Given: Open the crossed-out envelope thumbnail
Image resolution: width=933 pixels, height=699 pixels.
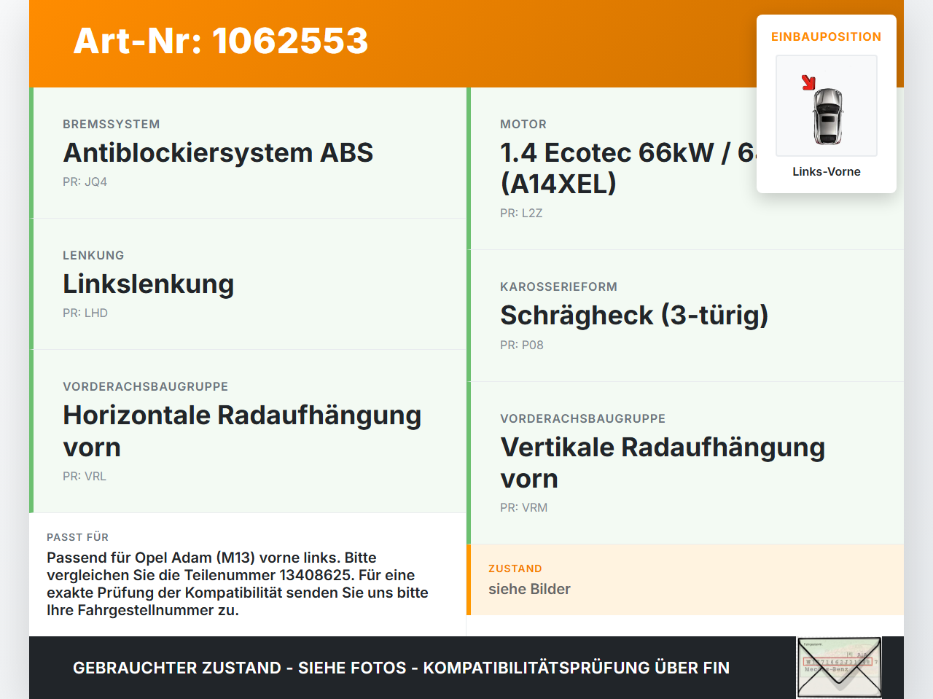Looking at the screenshot, I should [839, 667].
